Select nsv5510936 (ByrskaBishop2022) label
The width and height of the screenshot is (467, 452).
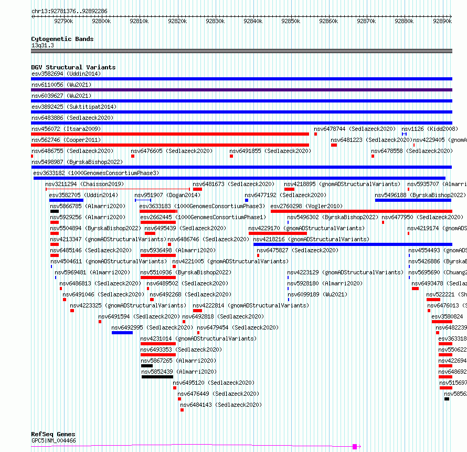pos(186,272)
